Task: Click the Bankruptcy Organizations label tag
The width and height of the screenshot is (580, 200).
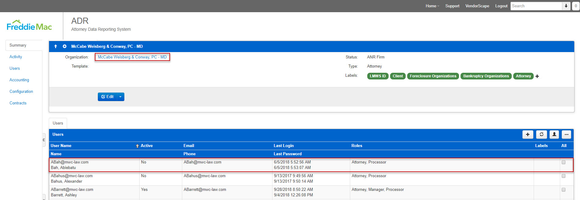Action: click(486, 76)
